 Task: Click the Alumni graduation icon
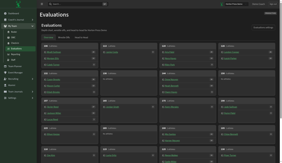click(5, 85)
